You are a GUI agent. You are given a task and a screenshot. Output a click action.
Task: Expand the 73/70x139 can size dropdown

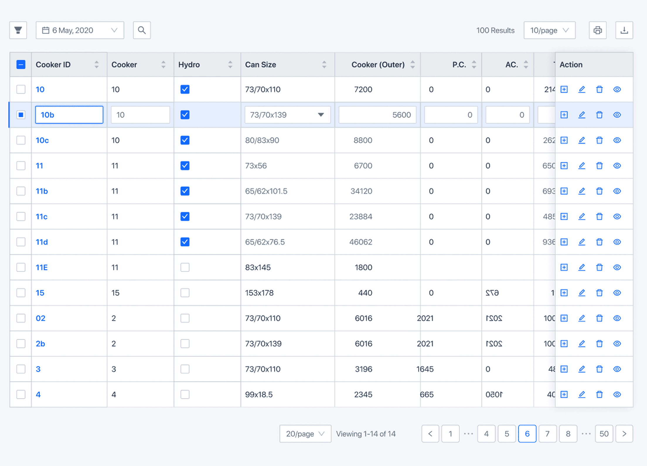coord(287,115)
